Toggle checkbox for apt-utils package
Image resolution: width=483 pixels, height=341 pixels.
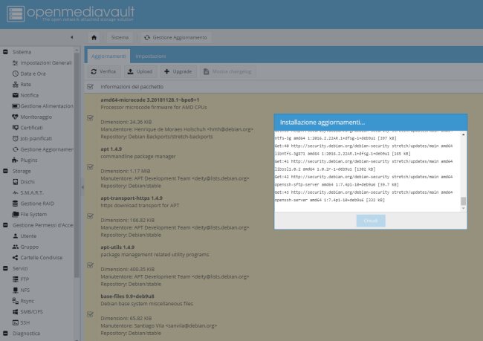(90, 265)
